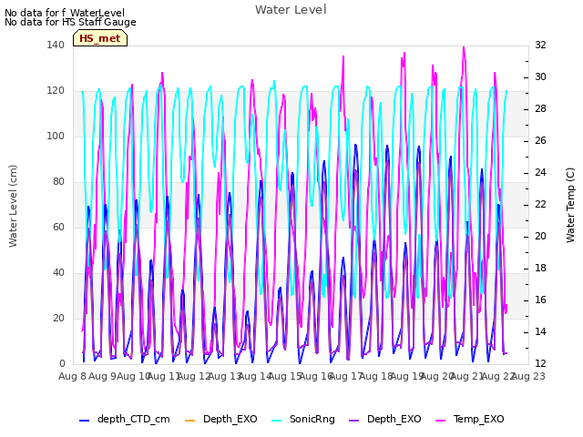This screenshot has height=437, width=583.
Task: Click 'No data for HS Staff Gauge' message
Action: tap(70, 22)
